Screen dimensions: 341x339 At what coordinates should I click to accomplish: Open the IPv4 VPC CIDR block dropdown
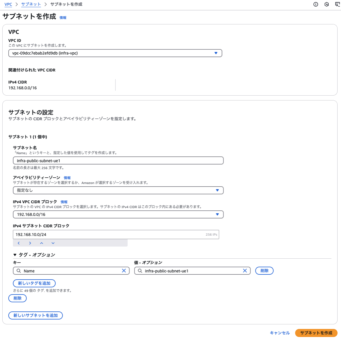click(118, 214)
